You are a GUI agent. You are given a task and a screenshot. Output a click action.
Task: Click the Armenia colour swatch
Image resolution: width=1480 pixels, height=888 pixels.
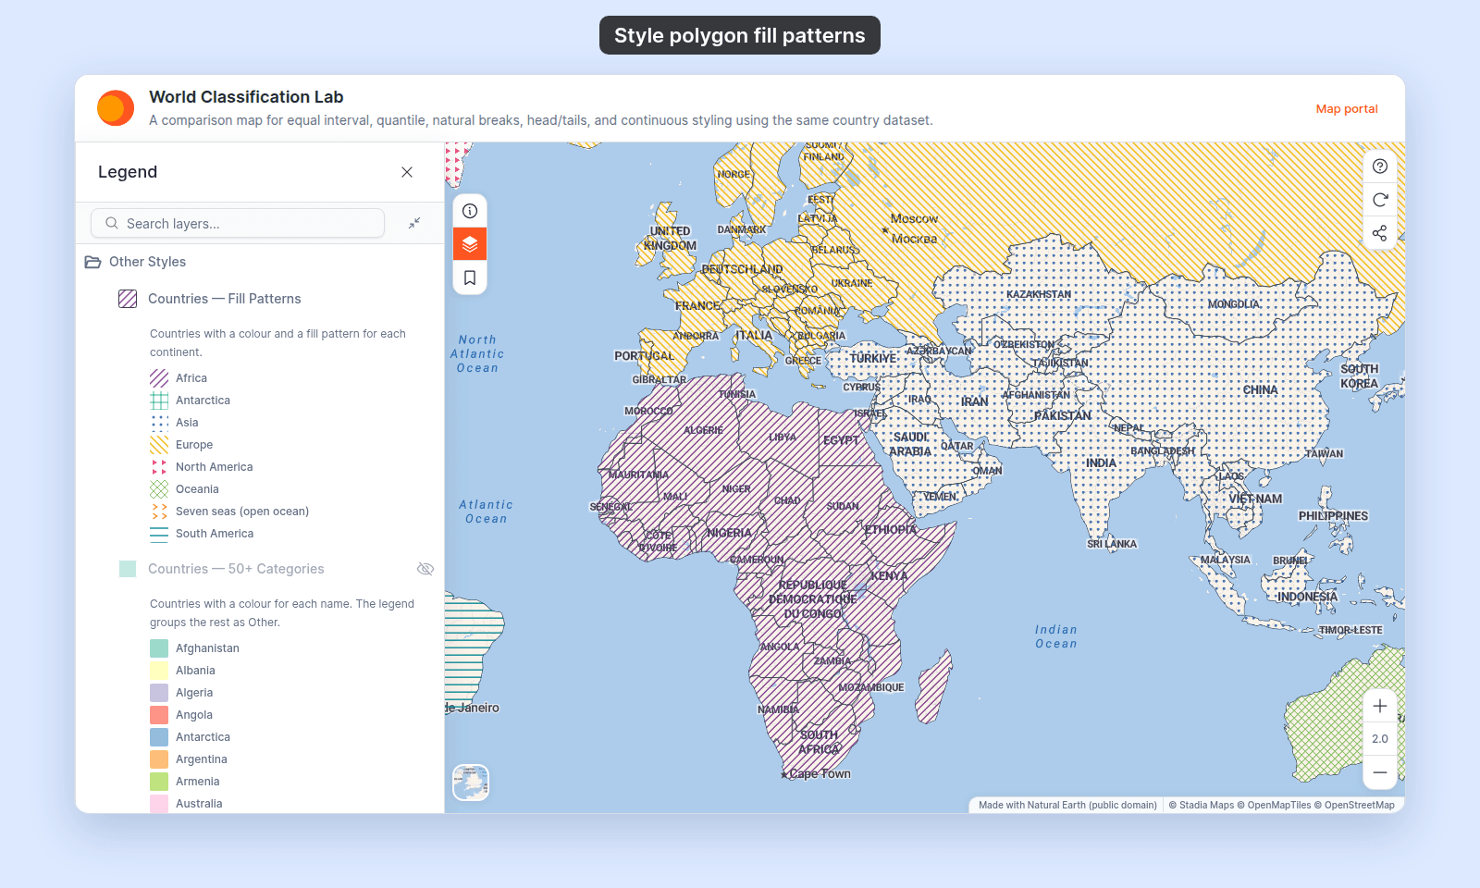pyautogui.click(x=159, y=782)
